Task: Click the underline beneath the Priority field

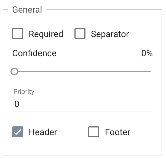Action: [x=82, y=112]
